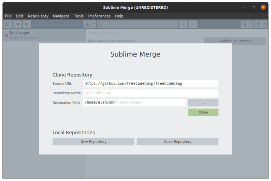Expand the pull options dropdown arrow
271x181 pixels.
251,24
